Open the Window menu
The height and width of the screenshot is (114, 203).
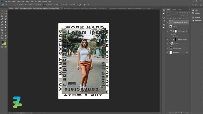tap(44, 1)
